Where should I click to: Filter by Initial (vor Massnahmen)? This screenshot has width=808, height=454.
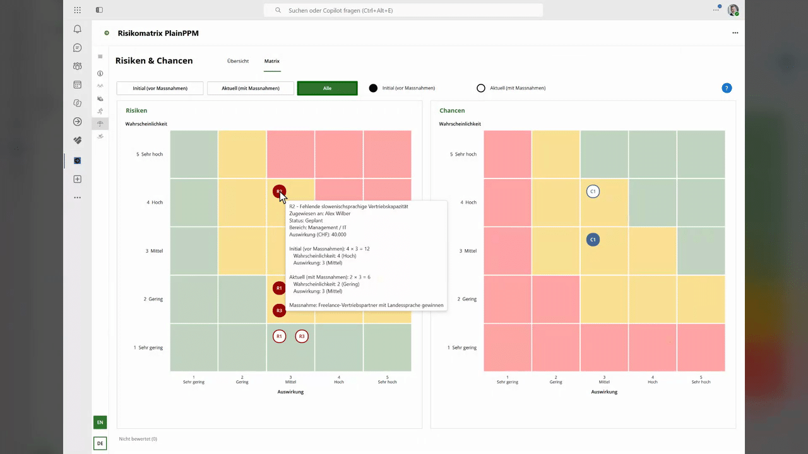tap(160, 88)
